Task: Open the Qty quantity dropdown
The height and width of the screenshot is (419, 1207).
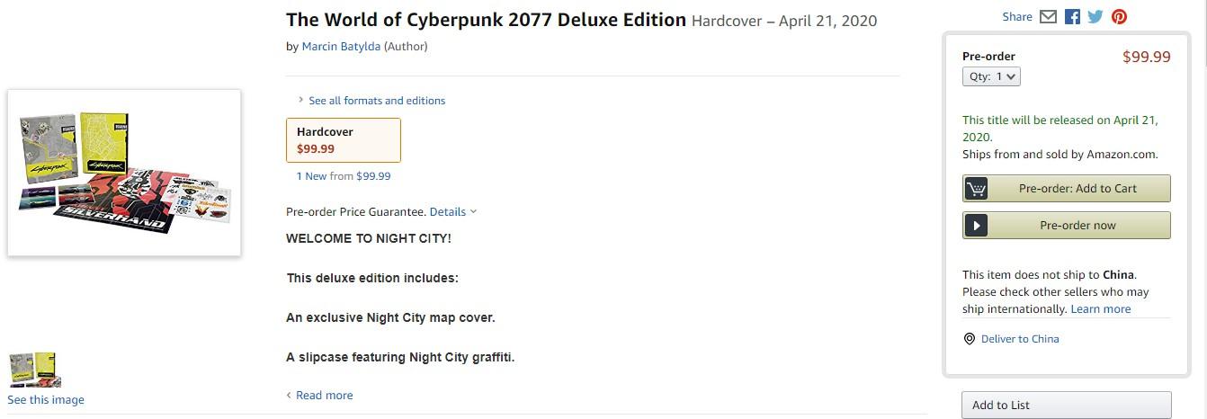Action: click(991, 77)
